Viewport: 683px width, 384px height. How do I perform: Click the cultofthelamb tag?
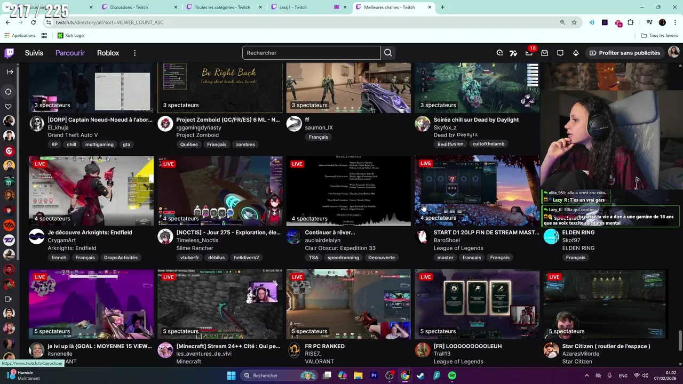tap(488, 144)
